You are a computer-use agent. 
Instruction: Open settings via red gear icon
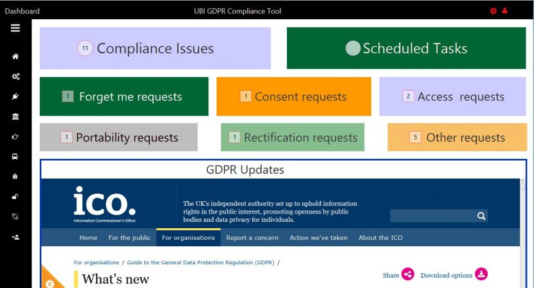coord(493,11)
